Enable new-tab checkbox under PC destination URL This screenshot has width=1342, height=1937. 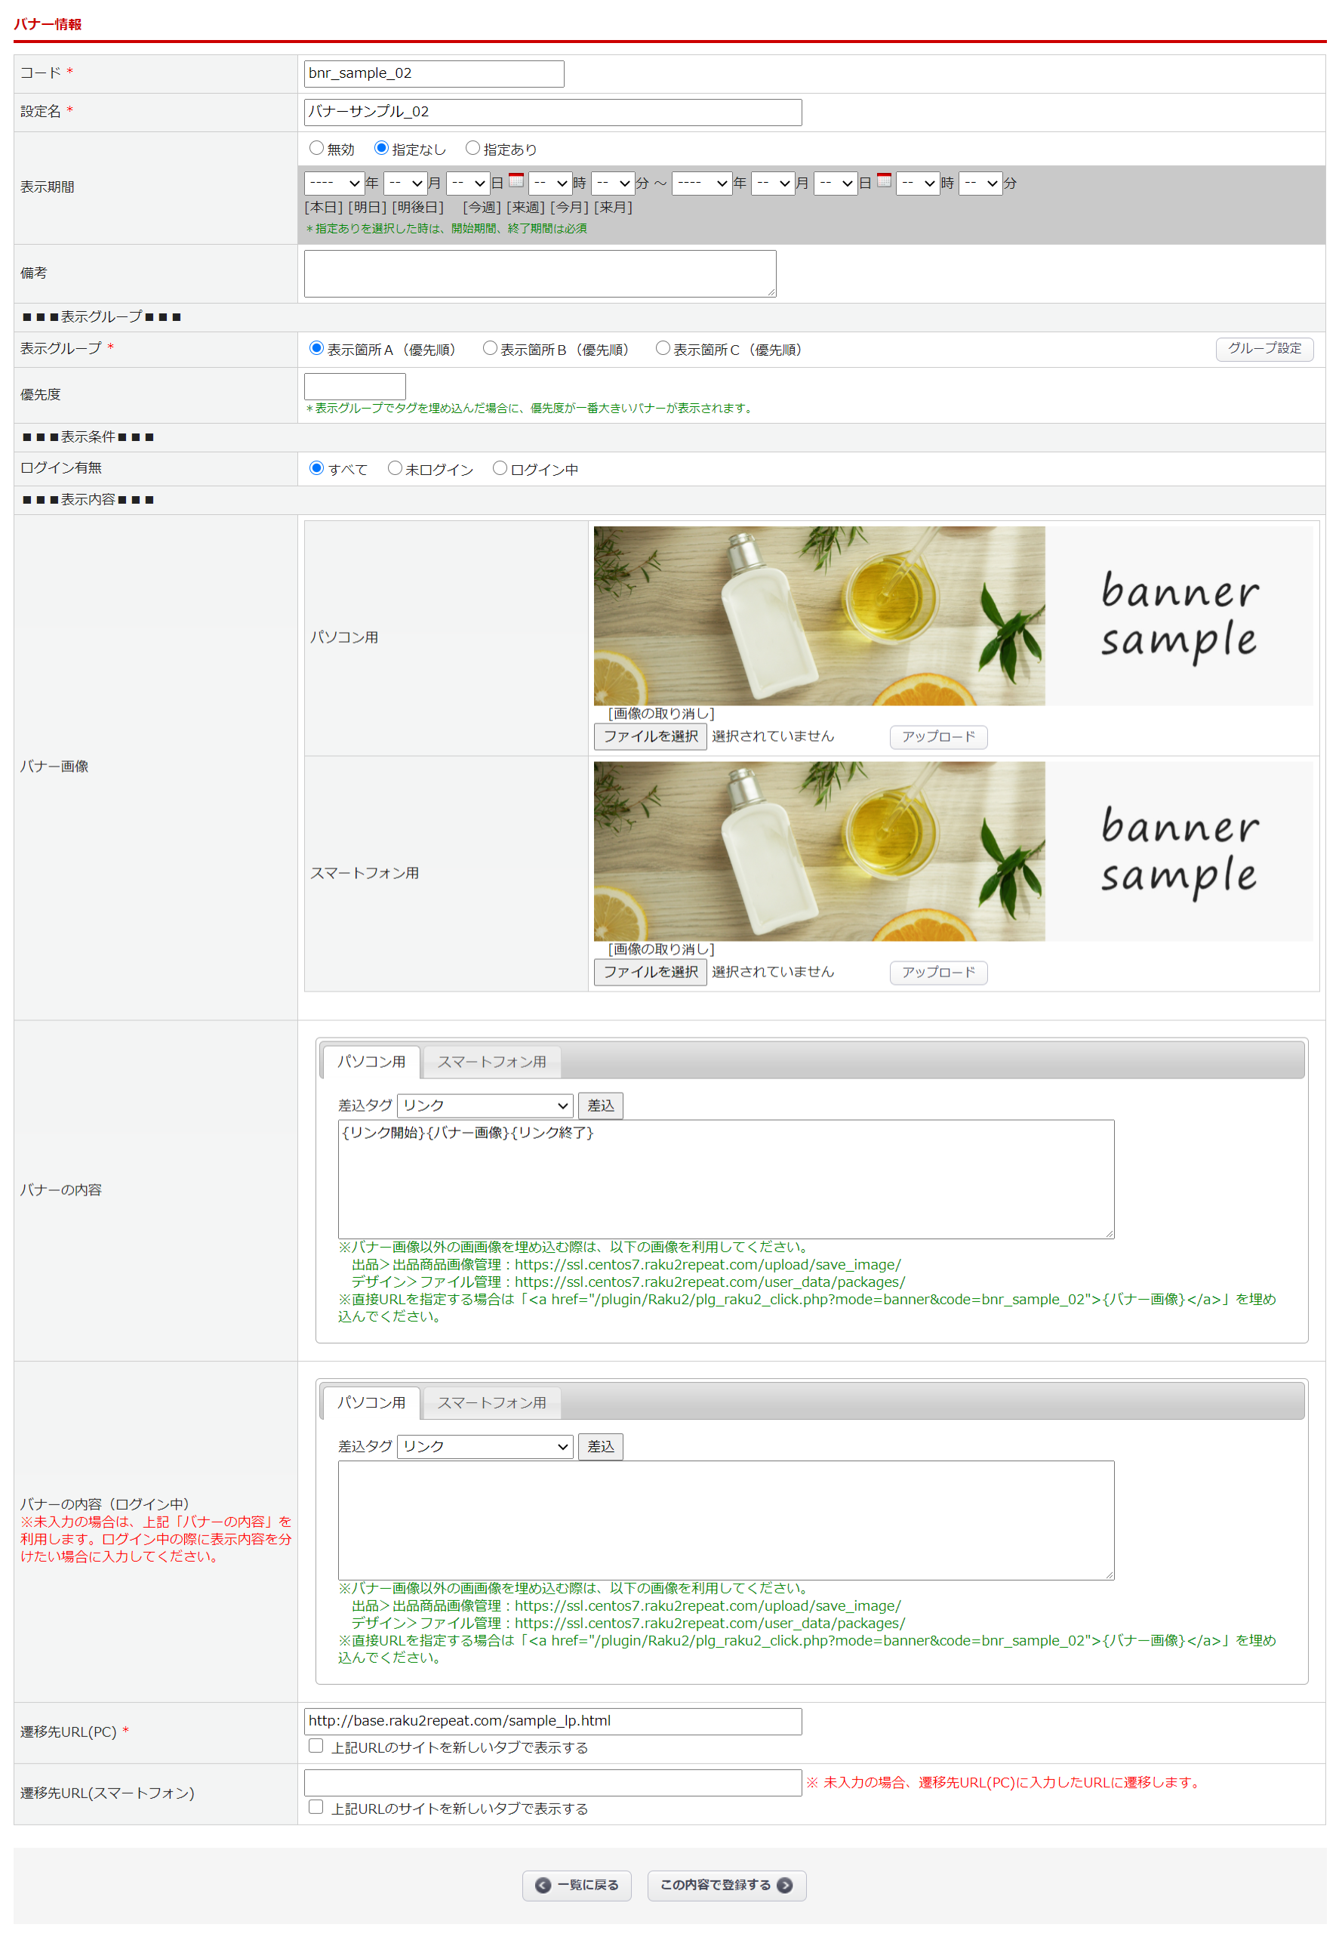click(x=316, y=1746)
